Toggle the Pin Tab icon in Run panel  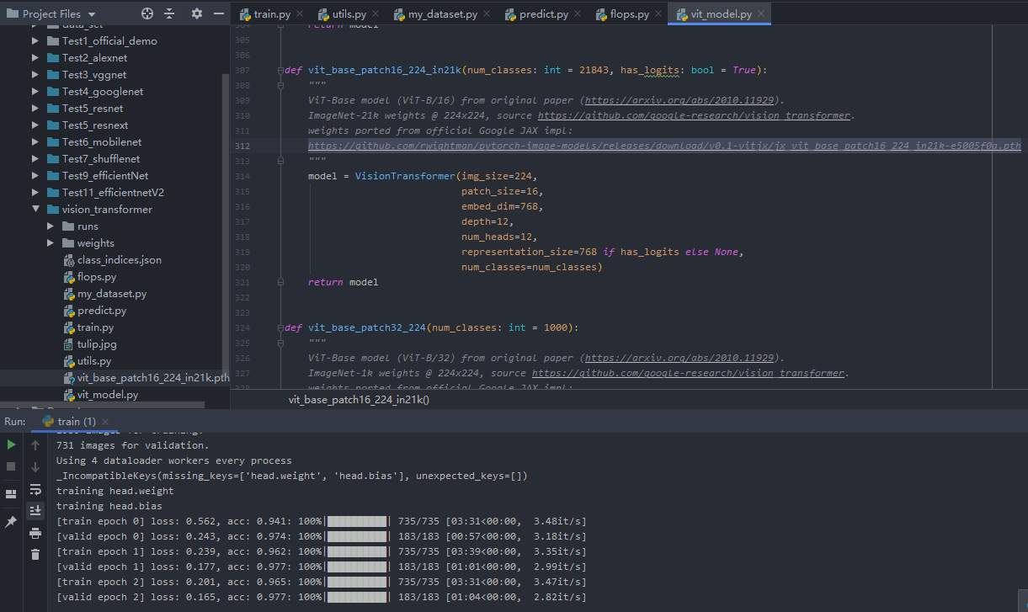pyautogui.click(x=11, y=522)
